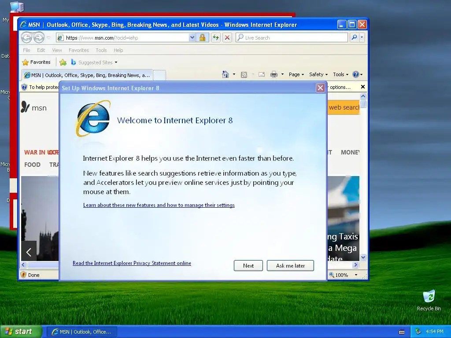Select the MSN browser tab
Screen dimensions: 451x338
click(x=87, y=75)
